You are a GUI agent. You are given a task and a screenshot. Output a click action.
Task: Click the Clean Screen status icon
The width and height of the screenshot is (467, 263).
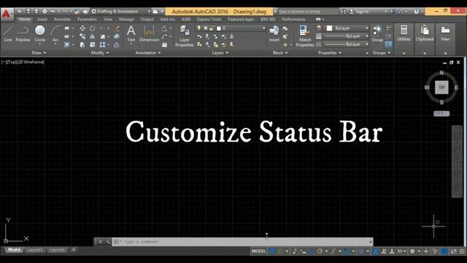tap(453, 251)
